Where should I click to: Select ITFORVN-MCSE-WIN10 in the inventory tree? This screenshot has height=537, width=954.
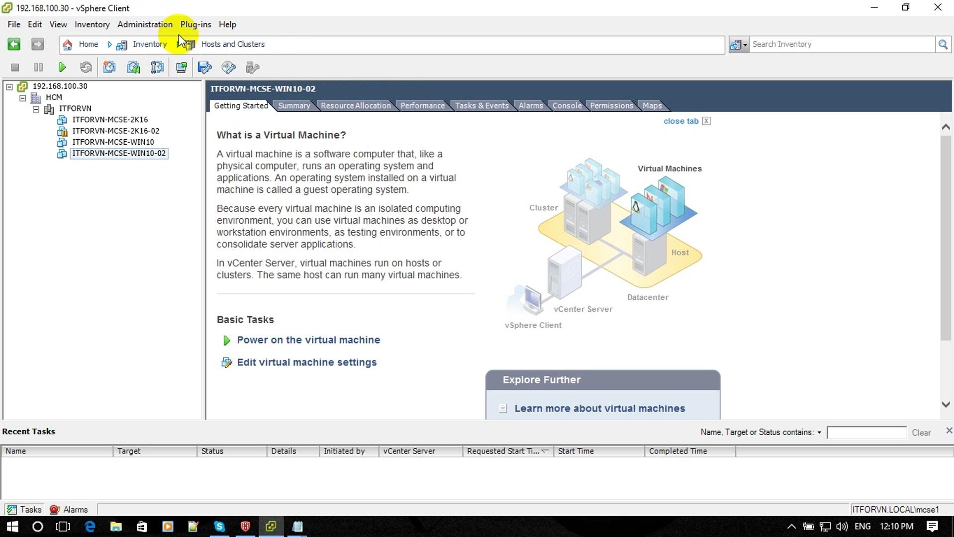(x=113, y=142)
